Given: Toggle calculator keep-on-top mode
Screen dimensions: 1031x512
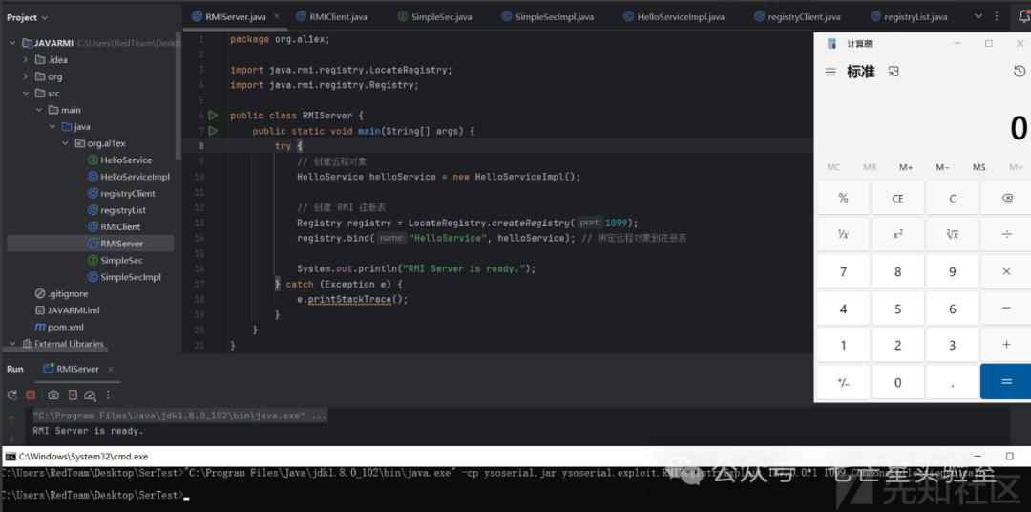Looking at the screenshot, I should click(894, 71).
